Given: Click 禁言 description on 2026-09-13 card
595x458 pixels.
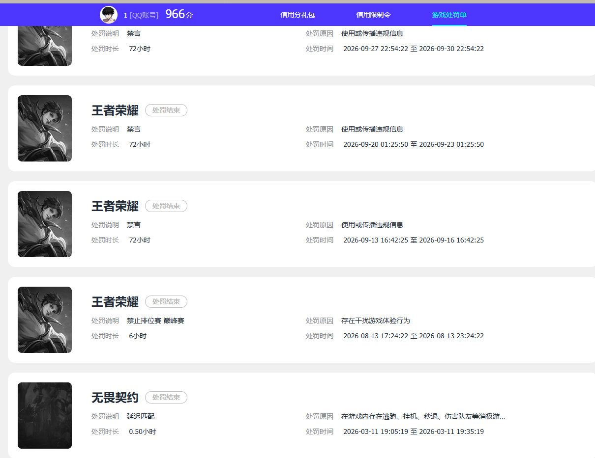Looking at the screenshot, I should (134, 225).
